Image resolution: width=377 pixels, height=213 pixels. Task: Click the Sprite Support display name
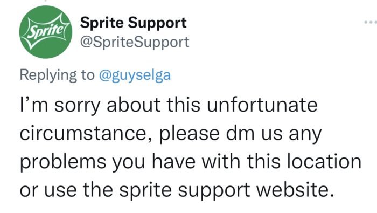click(134, 23)
